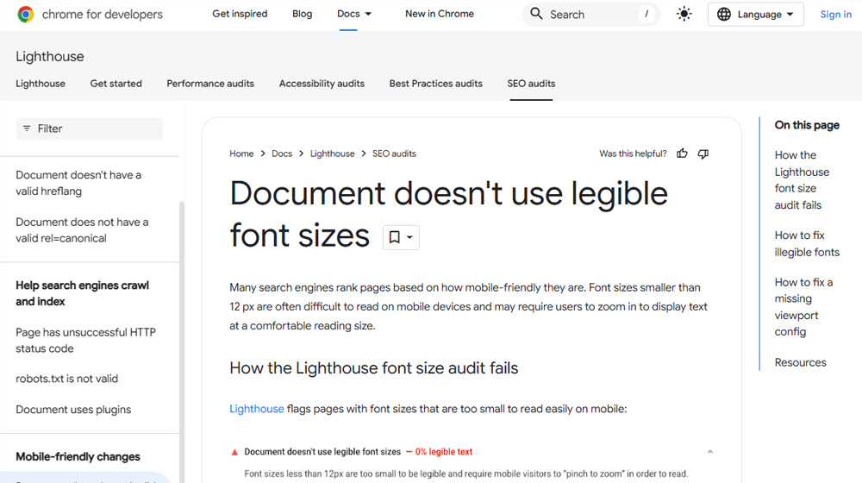The height and width of the screenshot is (483, 862).
Task: Click the red warning triangle audit icon
Action: [234, 452]
